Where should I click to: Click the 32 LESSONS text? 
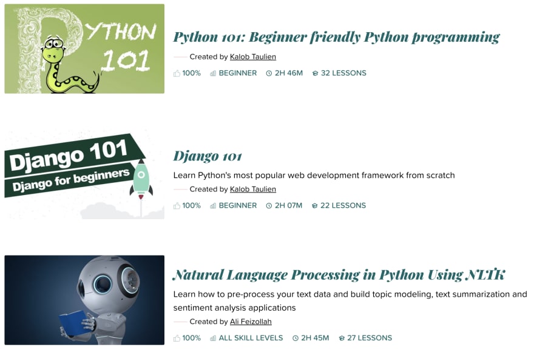click(x=343, y=73)
